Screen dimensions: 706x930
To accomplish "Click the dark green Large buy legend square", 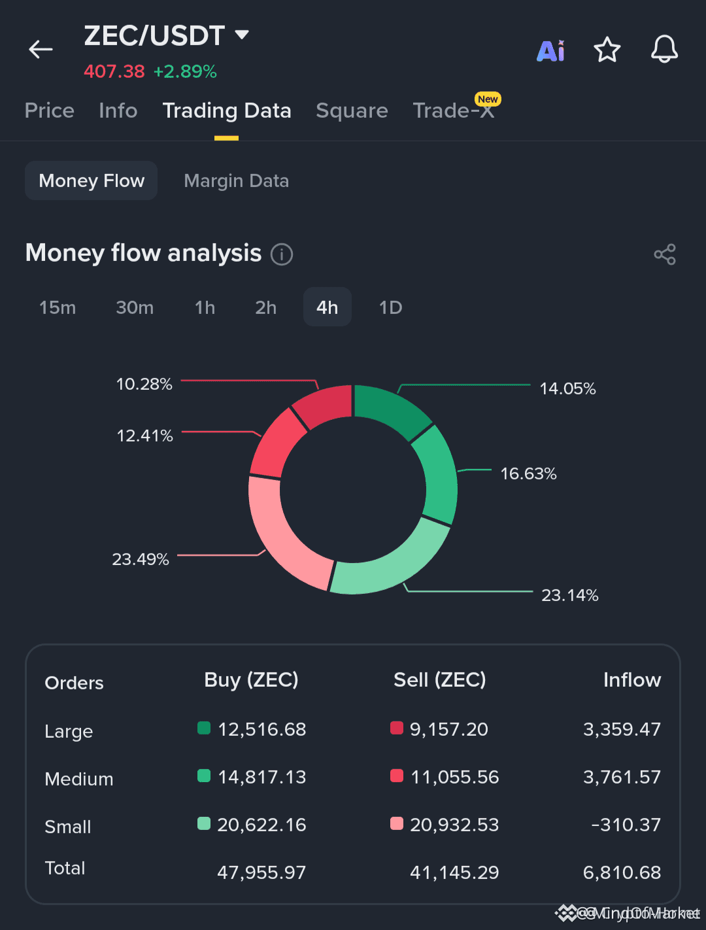I will click(x=204, y=728).
